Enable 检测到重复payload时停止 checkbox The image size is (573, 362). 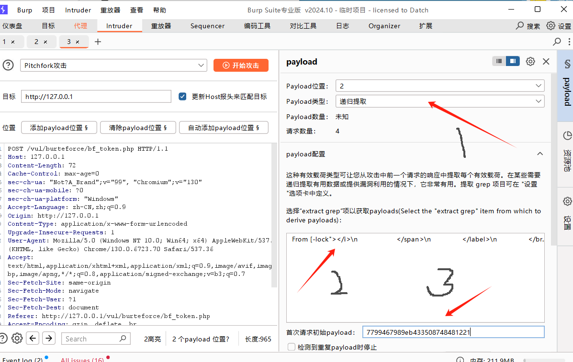pos(291,347)
